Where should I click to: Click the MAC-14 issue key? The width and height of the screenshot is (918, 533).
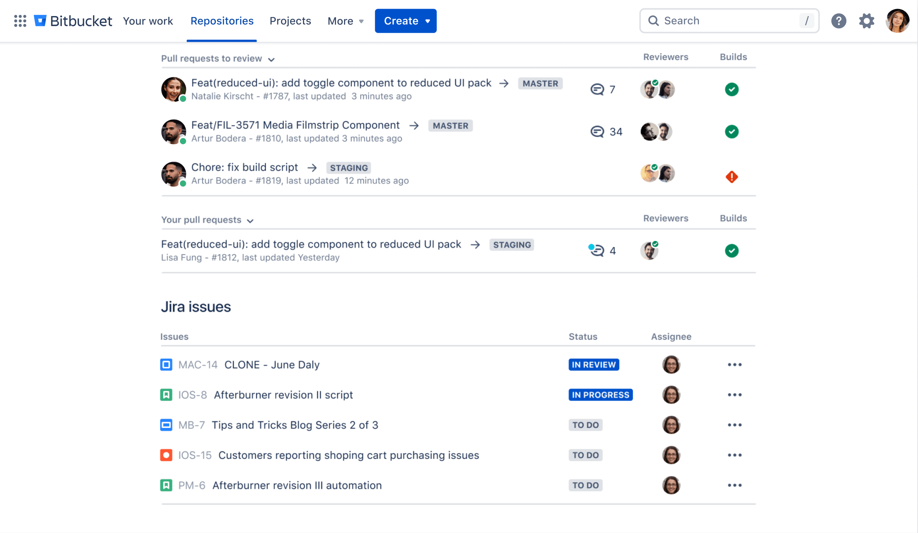pos(198,365)
